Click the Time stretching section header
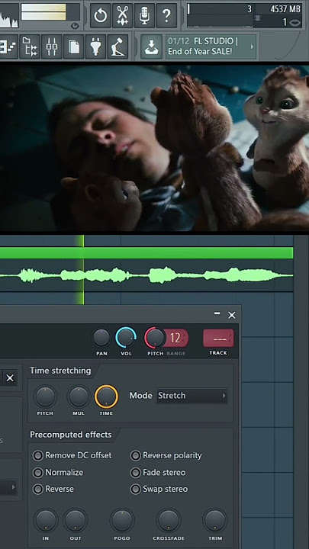309x549 pixels. click(60, 371)
